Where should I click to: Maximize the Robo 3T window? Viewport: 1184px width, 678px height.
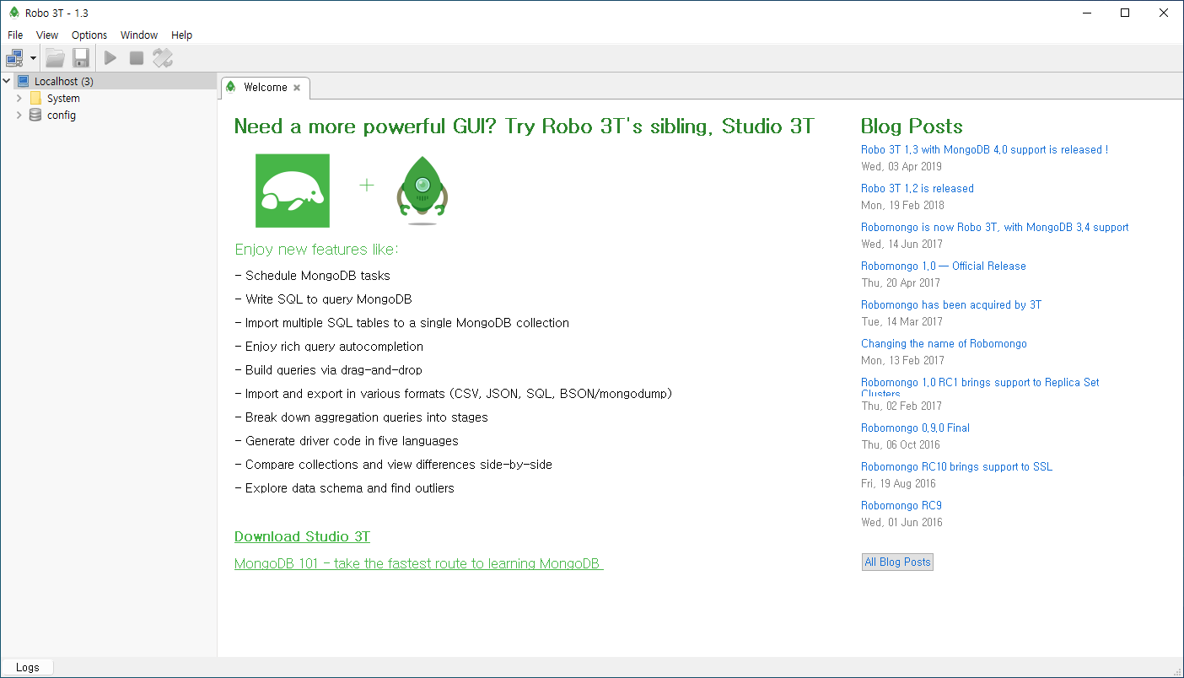(1125, 13)
